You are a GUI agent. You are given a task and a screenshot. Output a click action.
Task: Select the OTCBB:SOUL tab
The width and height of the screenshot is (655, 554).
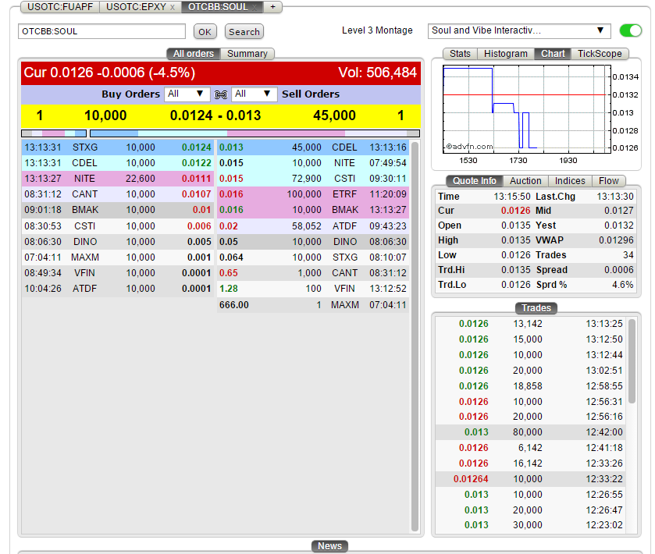[218, 7]
